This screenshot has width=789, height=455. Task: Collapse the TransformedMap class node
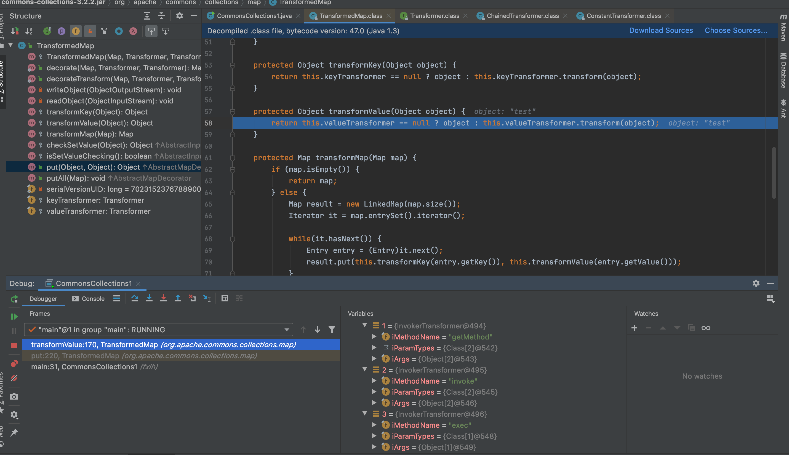point(11,45)
